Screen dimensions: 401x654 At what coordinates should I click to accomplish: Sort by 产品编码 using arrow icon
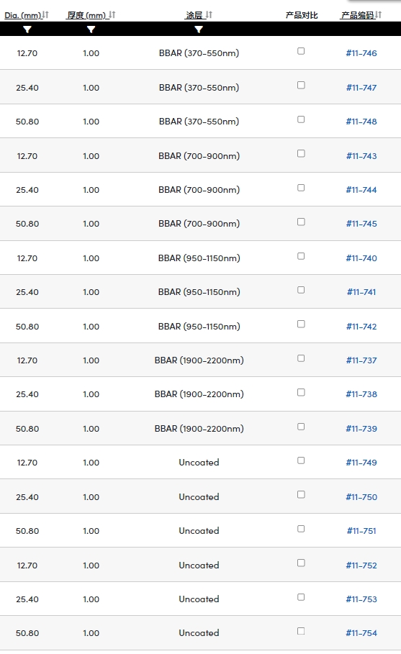tap(378, 15)
